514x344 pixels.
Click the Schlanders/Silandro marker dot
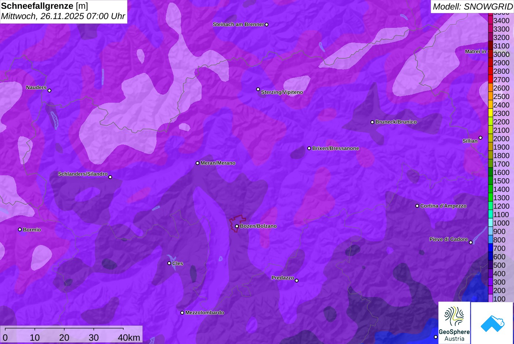[x=110, y=177]
